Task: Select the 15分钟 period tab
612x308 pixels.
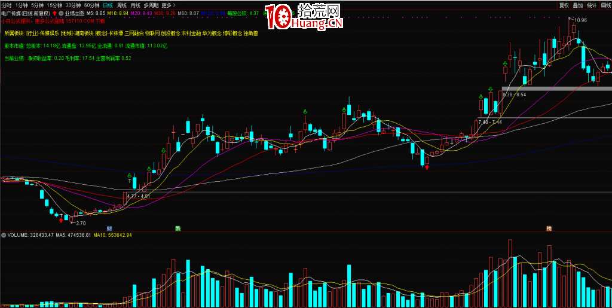Action: [x=54, y=5]
